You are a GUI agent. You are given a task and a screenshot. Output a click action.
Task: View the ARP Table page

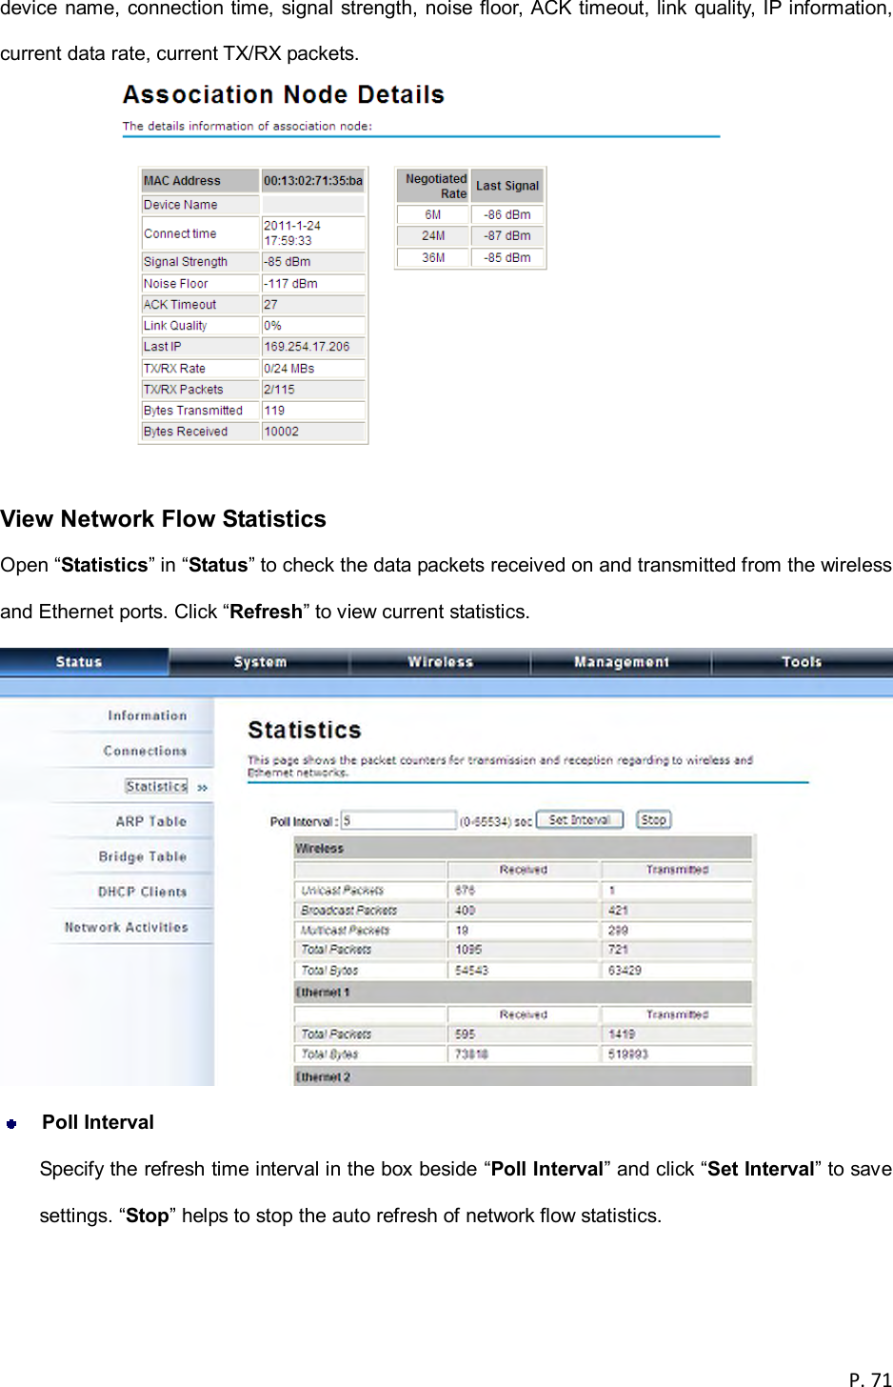click(149, 820)
